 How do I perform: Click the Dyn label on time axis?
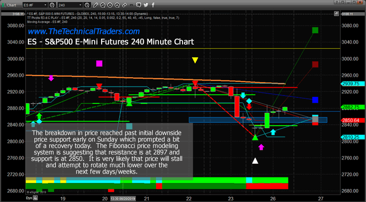point(29,198)
